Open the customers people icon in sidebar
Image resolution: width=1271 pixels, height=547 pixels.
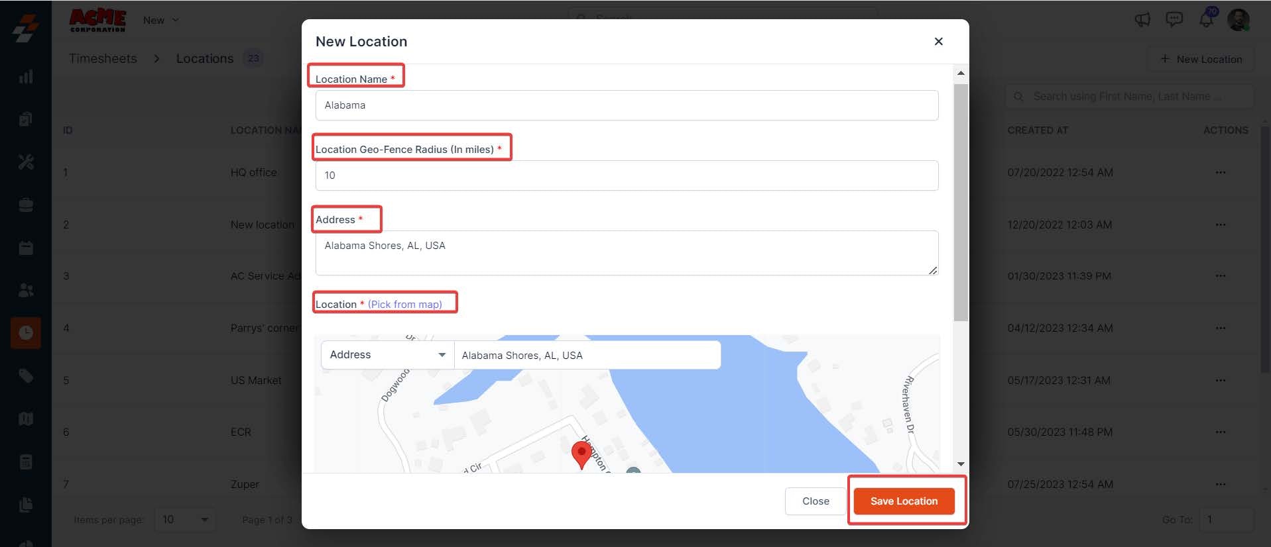pyautogui.click(x=26, y=290)
